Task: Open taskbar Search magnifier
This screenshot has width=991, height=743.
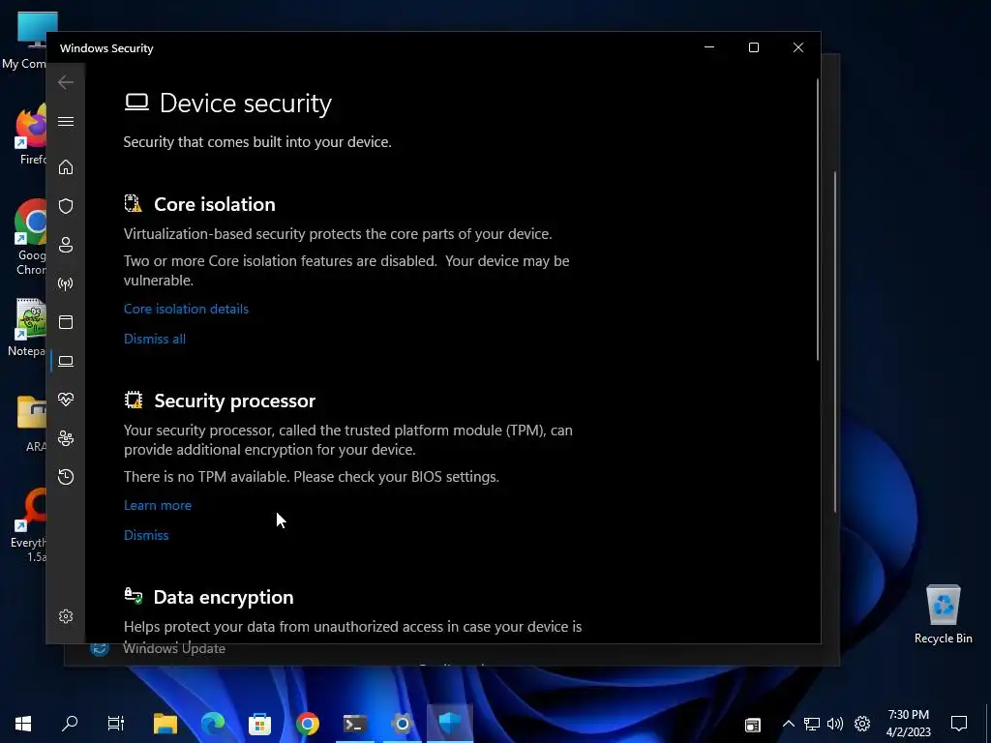Action: click(70, 723)
